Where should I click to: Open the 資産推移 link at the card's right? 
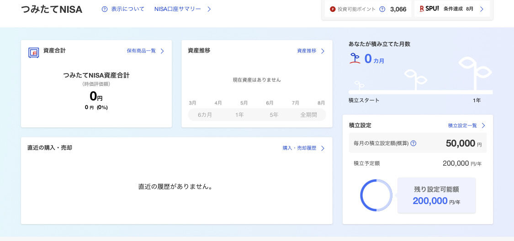(x=307, y=51)
